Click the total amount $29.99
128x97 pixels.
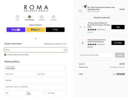121,74
